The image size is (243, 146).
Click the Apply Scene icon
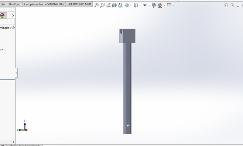coord(160,5)
